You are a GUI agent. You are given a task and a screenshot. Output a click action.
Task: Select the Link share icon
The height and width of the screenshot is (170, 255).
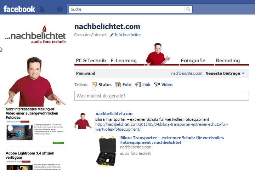pyautogui.click(x=138, y=85)
